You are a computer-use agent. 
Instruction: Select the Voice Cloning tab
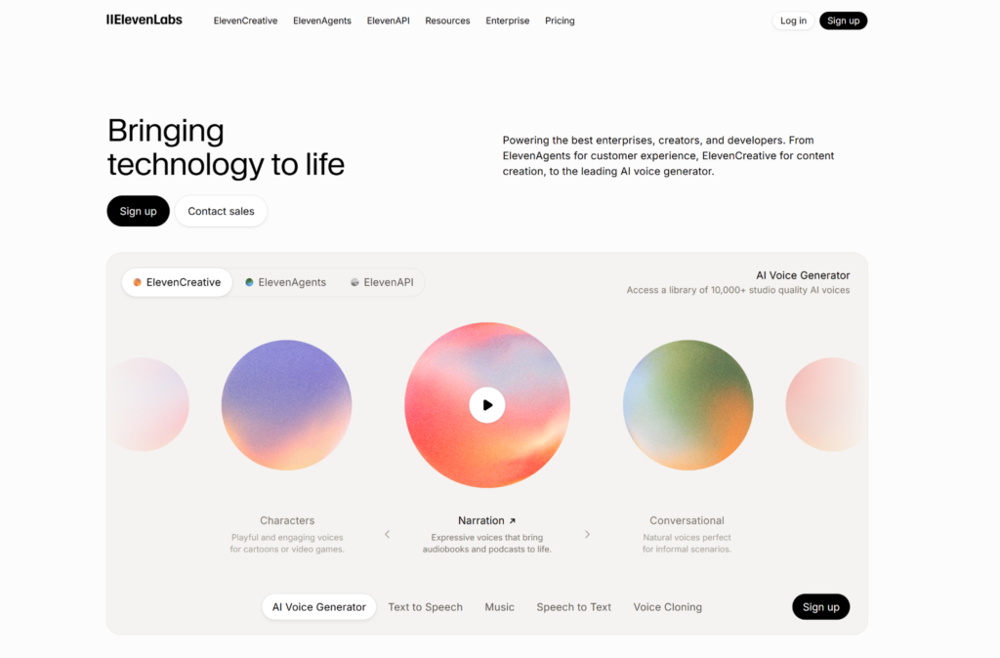667,607
